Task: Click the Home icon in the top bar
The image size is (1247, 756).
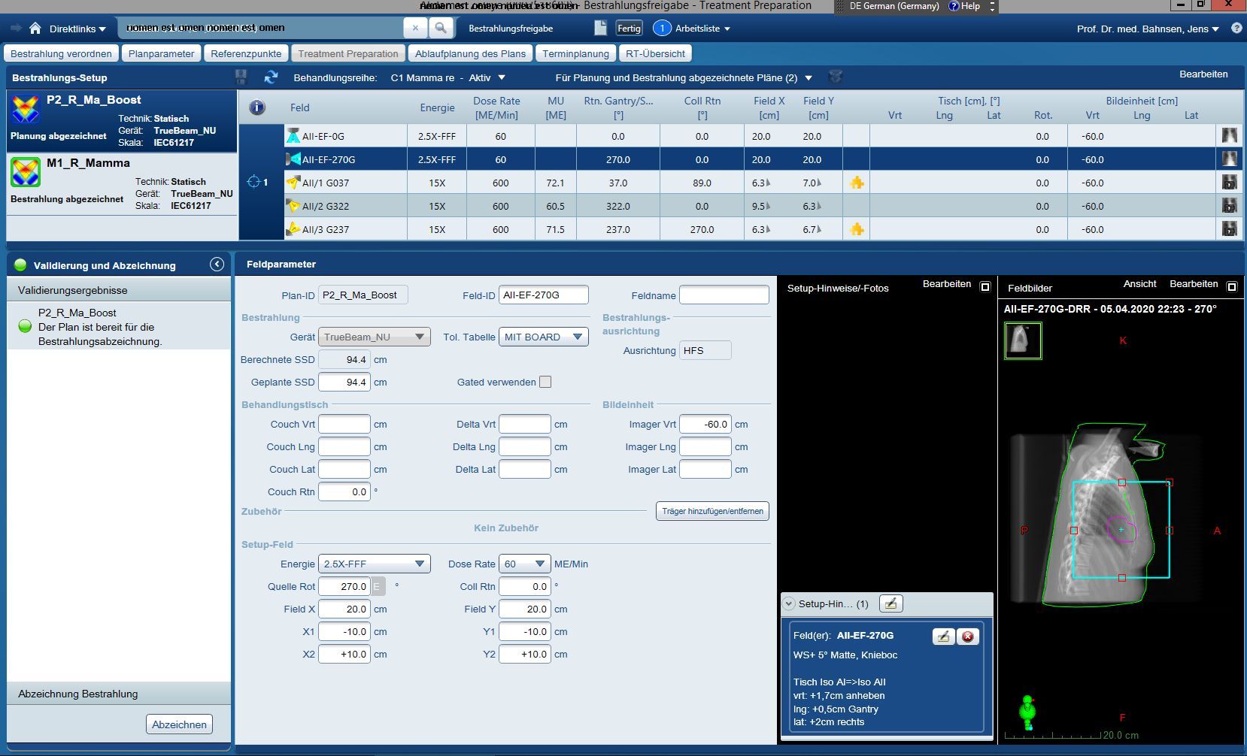Action: tap(35, 29)
